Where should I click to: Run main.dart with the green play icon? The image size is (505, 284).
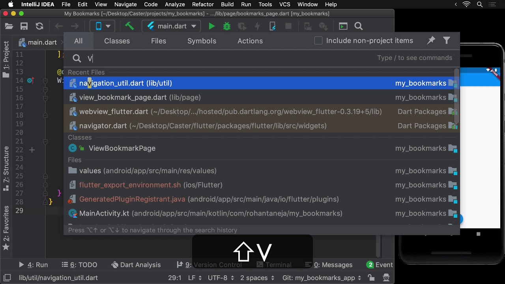(x=212, y=26)
